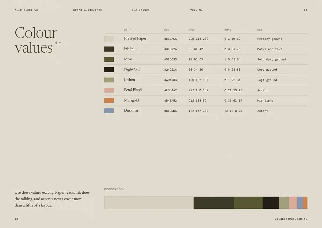322x228 pixels.
Task: Click CMYK value 22 14 0 29
Action: (233, 111)
